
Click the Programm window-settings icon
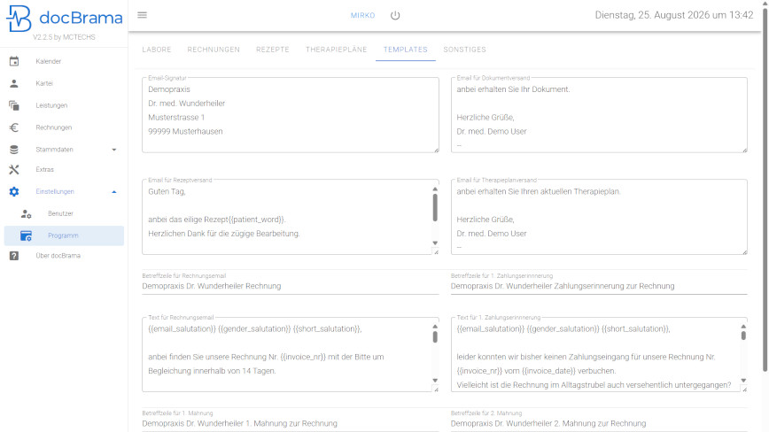click(26, 235)
